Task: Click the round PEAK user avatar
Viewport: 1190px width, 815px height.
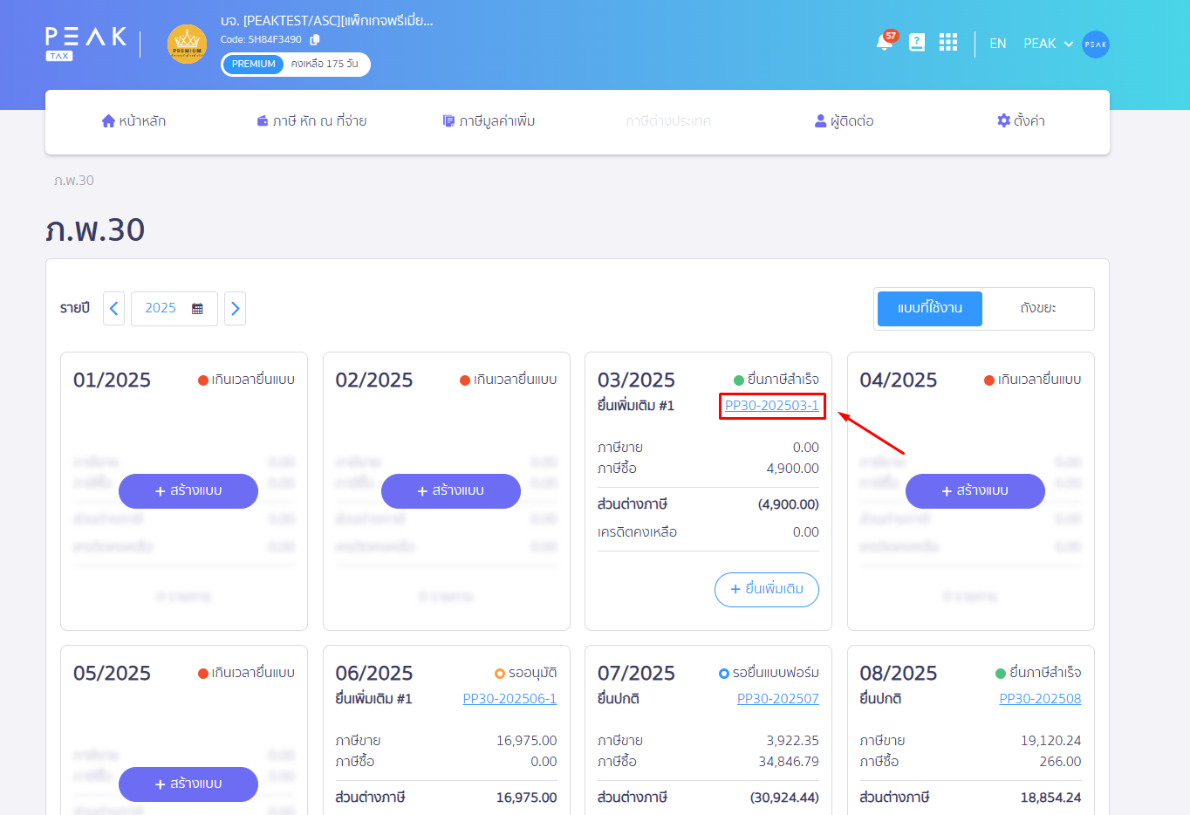Action: (1095, 44)
